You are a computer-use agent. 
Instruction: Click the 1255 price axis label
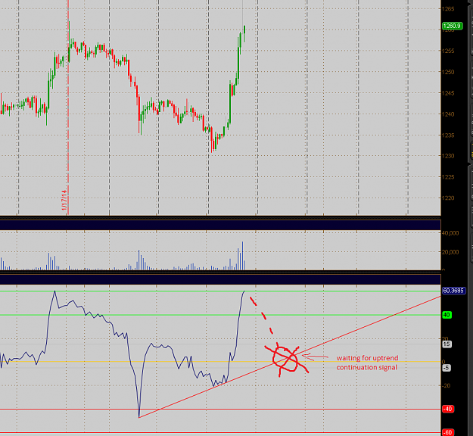[x=448, y=51]
